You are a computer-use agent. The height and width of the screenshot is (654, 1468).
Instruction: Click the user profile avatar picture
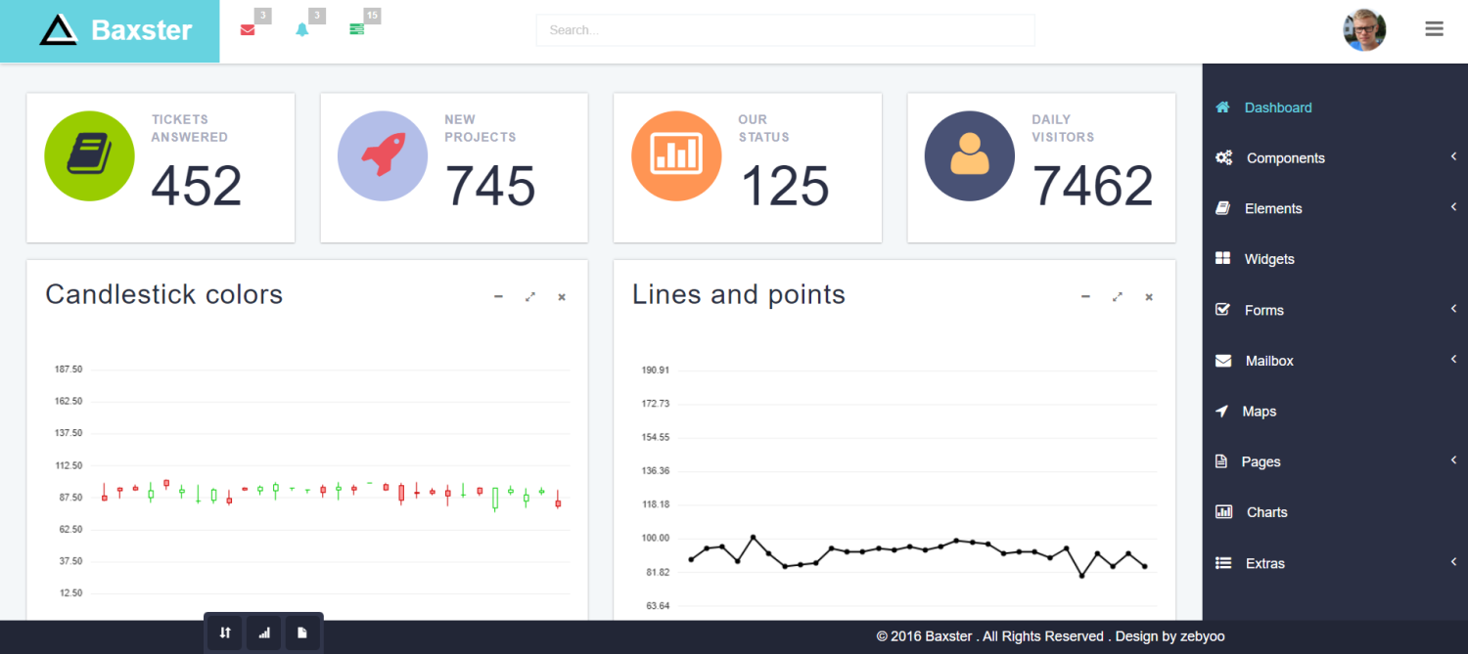coord(1363,28)
